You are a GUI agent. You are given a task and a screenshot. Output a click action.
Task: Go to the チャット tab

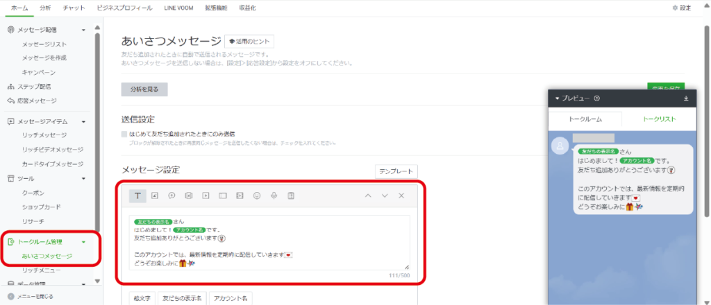tap(74, 8)
